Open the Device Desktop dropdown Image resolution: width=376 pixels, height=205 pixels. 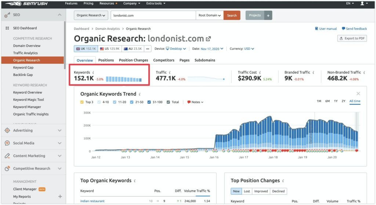176,49
